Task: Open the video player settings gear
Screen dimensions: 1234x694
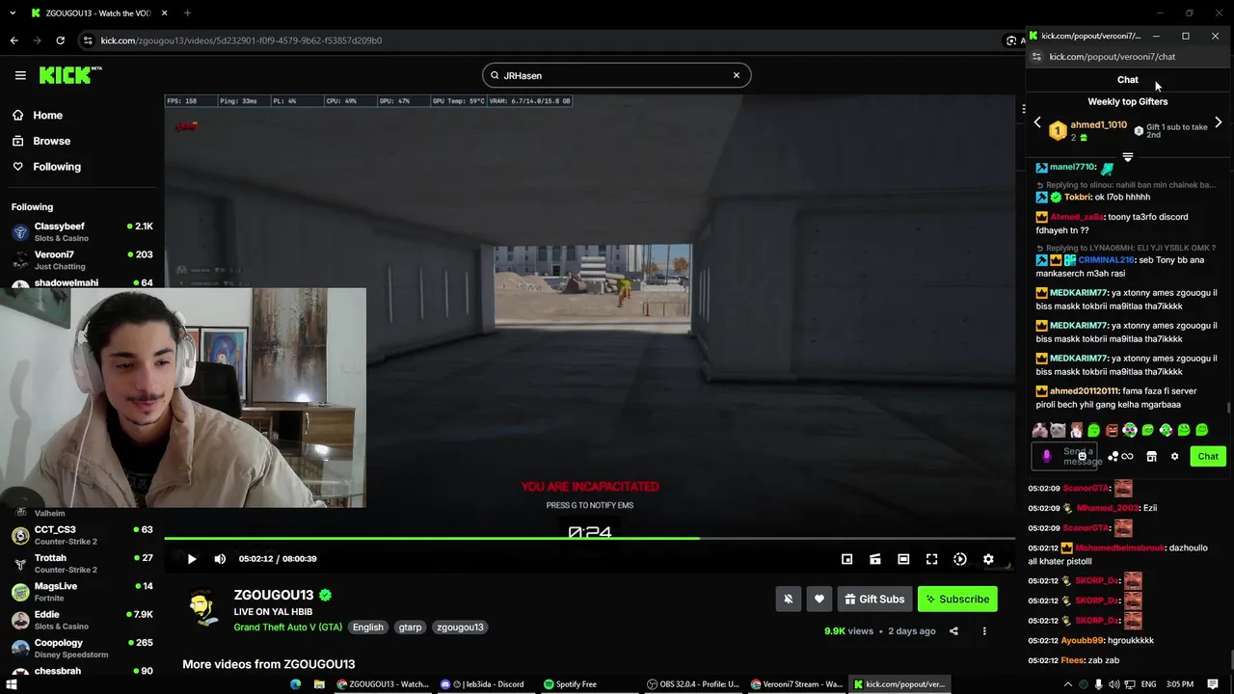Action: [988, 559]
